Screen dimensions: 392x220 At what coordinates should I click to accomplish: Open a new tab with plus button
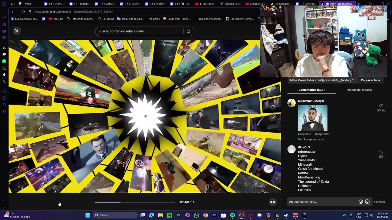(358, 4)
